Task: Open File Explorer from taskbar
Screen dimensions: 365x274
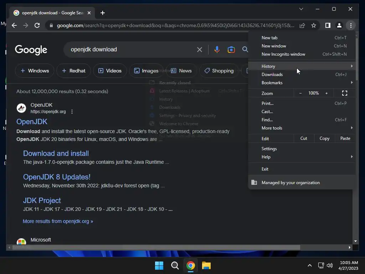Action: pyautogui.click(x=206, y=265)
